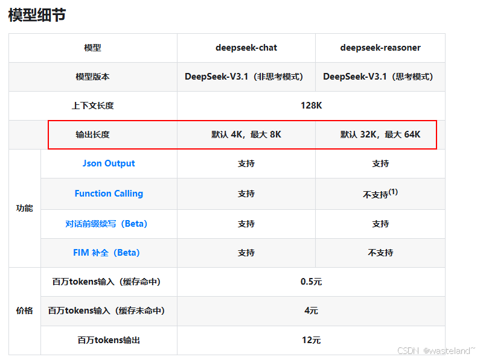Open the Function Calling link
The height and width of the screenshot is (360, 486).
[x=109, y=194]
